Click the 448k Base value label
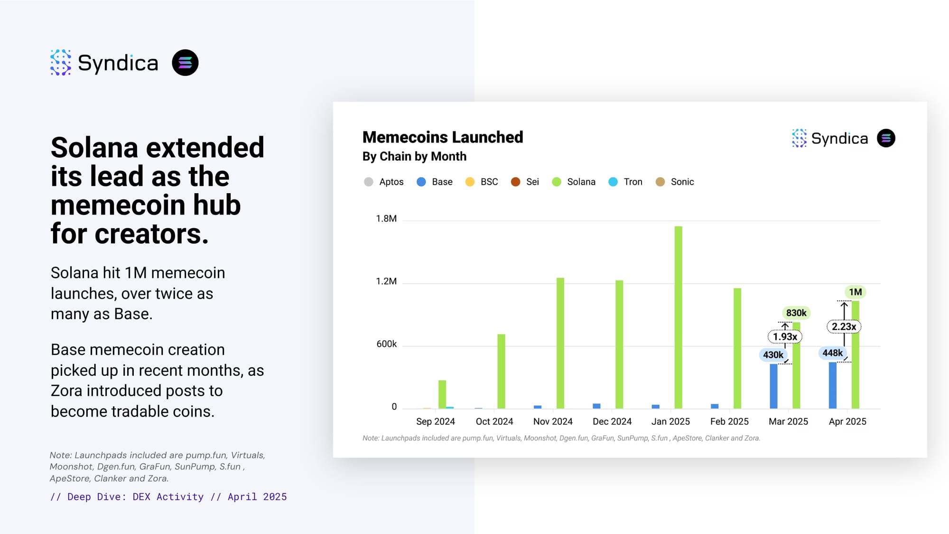Screen dimensions: 949x534 coord(832,353)
